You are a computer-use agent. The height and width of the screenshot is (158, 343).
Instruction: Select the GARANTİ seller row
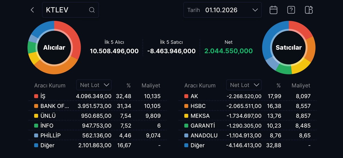(248, 125)
